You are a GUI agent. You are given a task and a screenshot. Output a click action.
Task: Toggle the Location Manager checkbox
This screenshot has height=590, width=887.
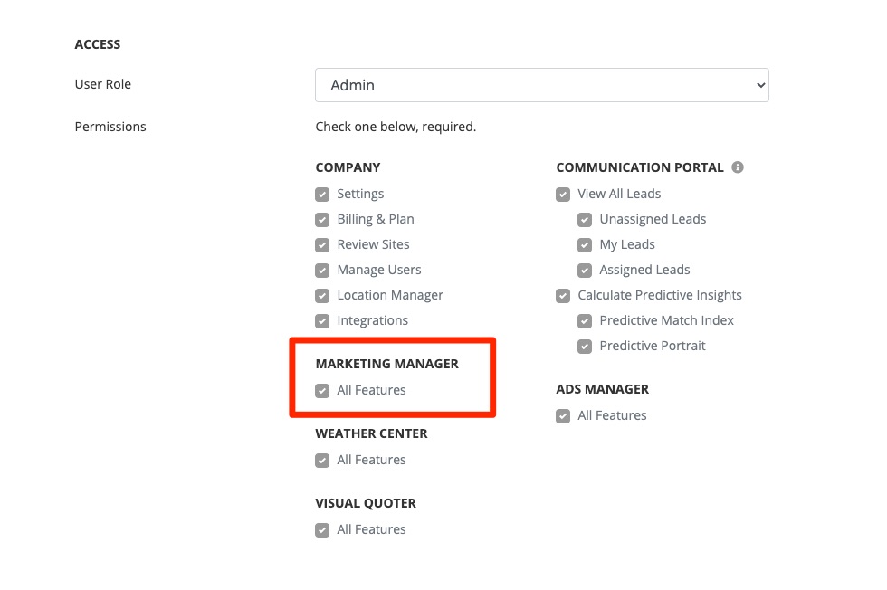[322, 295]
